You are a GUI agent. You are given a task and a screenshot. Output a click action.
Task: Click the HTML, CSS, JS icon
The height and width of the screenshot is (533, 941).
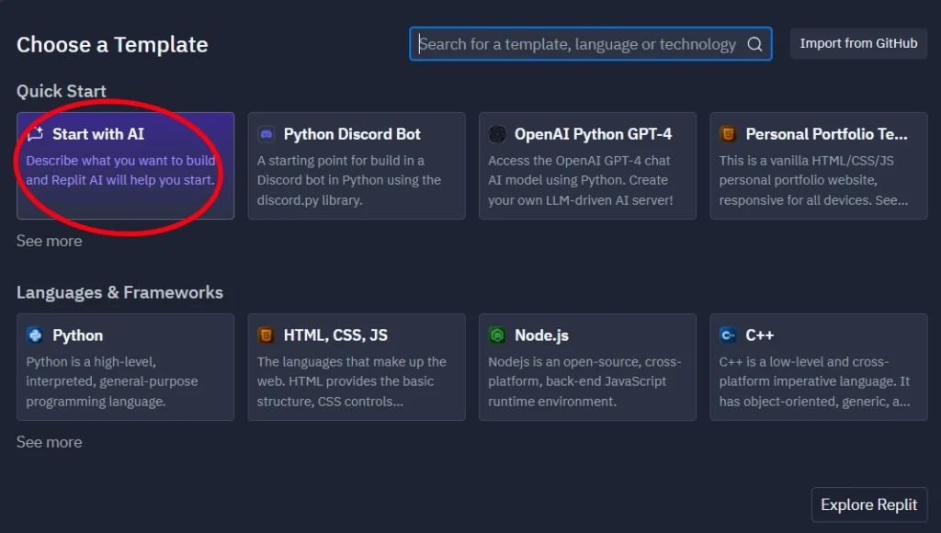(266, 335)
